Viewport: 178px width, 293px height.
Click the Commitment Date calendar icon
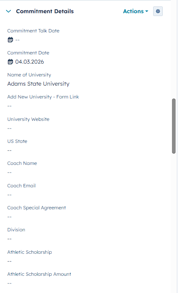coord(10,62)
